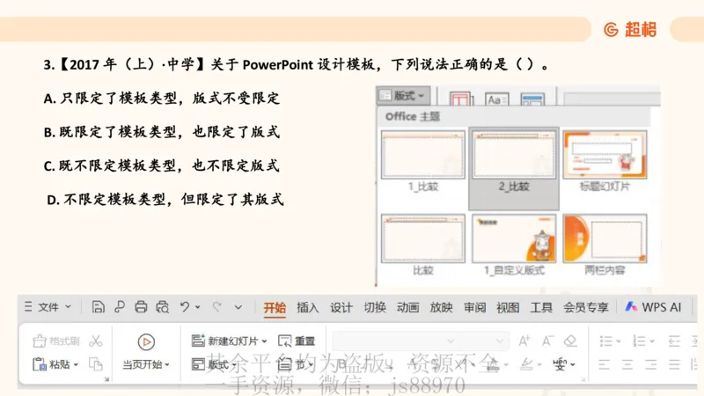This screenshot has width=704, height=396.
Task: Click the undo arrow icon
Action: coord(185,307)
